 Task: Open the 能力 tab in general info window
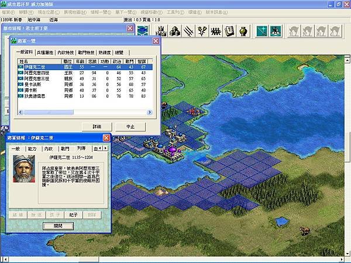tap(32, 148)
